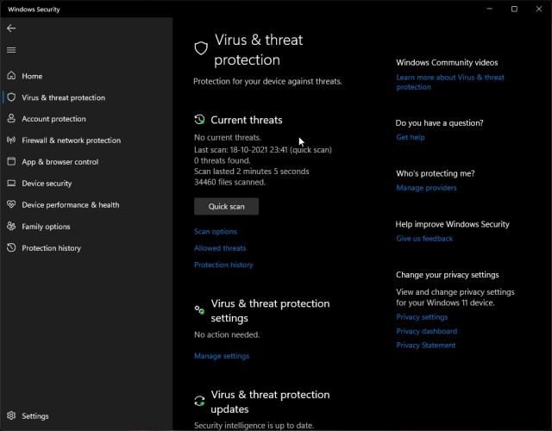Click Give us feedback link
552x431 pixels.
424,239
